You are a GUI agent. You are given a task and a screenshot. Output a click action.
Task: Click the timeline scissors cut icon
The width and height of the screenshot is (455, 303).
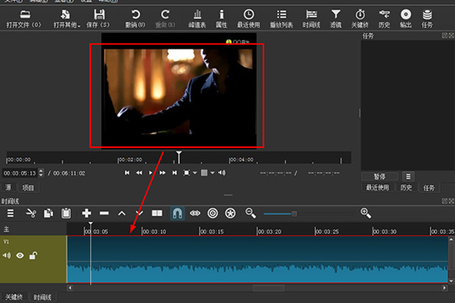(31, 214)
